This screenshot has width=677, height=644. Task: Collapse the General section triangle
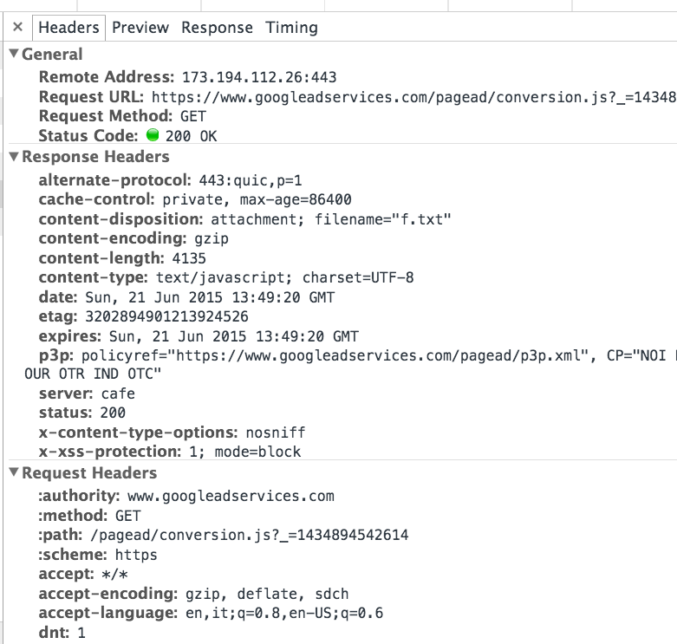coord(14,54)
